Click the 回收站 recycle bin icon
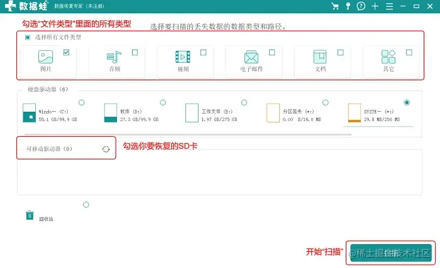 [30, 215]
